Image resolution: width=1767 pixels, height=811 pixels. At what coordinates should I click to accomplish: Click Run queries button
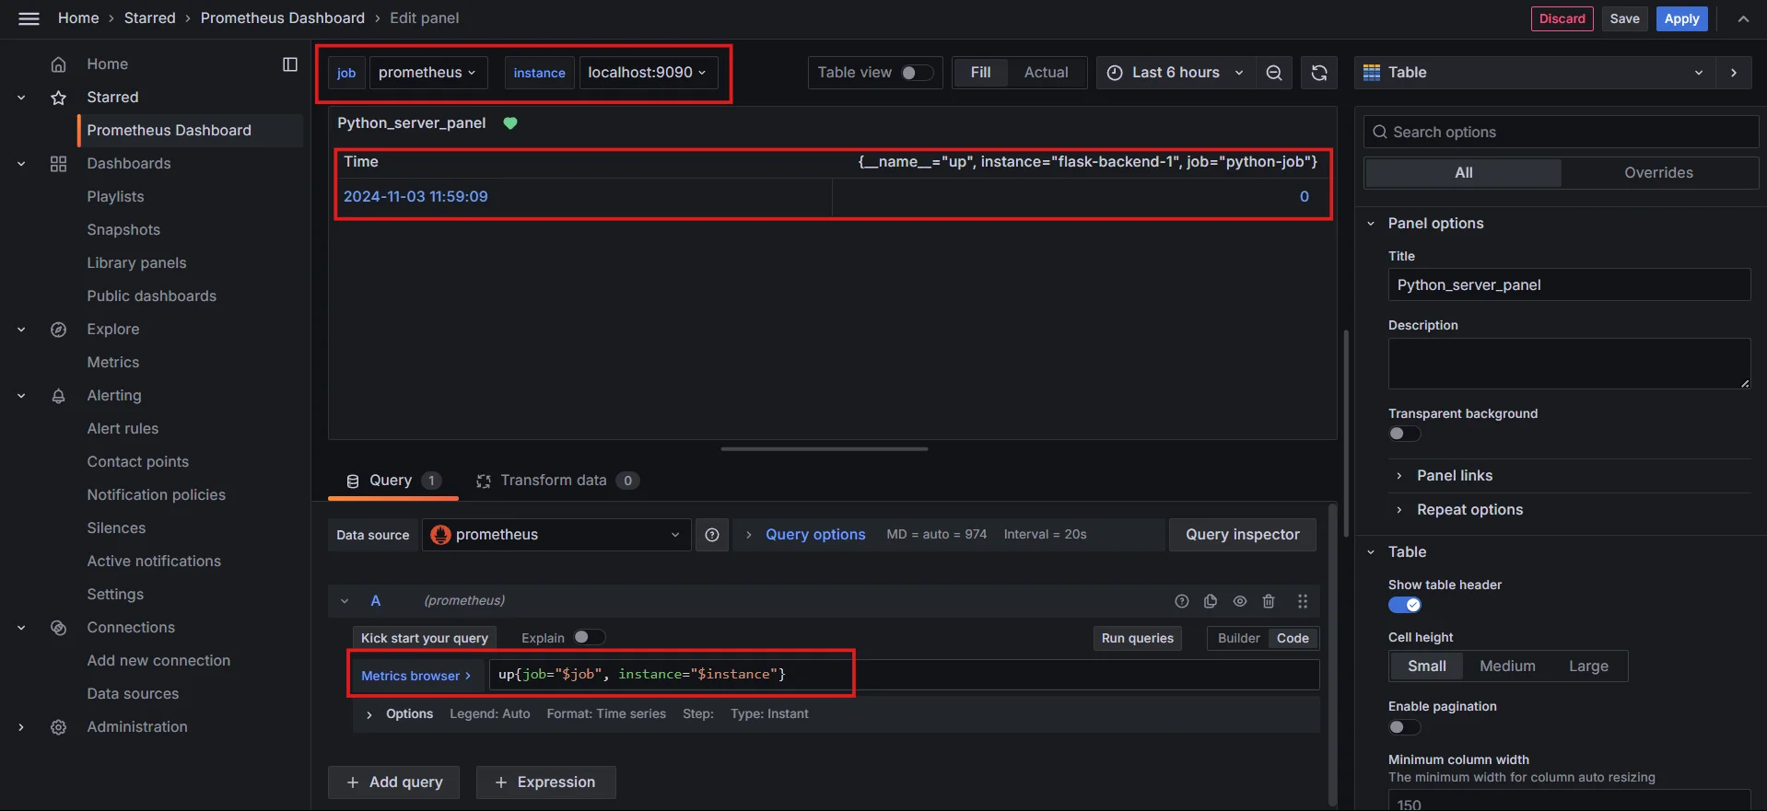click(1137, 639)
